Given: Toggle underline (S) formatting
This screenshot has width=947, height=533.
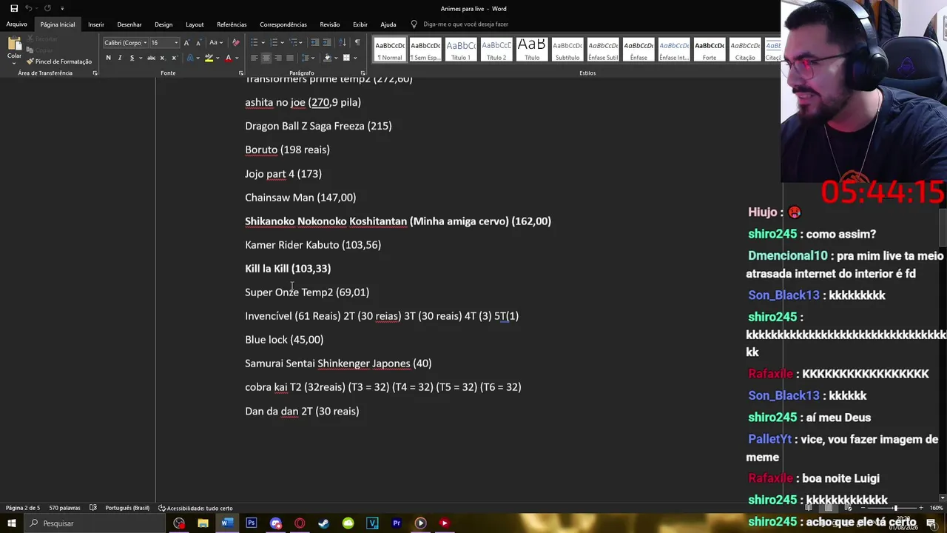Looking at the screenshot, I should pyautogui.click(x=134, y=58).
